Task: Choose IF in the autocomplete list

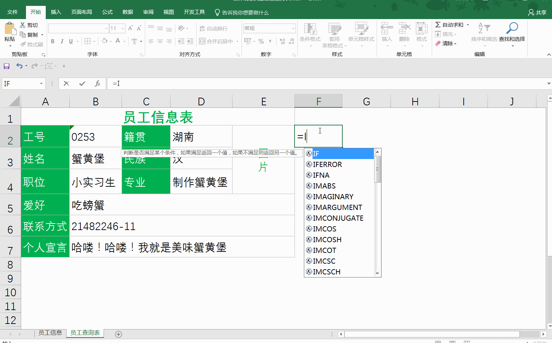Action: click(x=340, y=153)
